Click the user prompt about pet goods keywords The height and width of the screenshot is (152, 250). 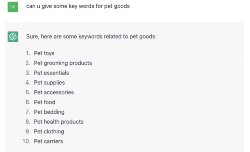78,6
